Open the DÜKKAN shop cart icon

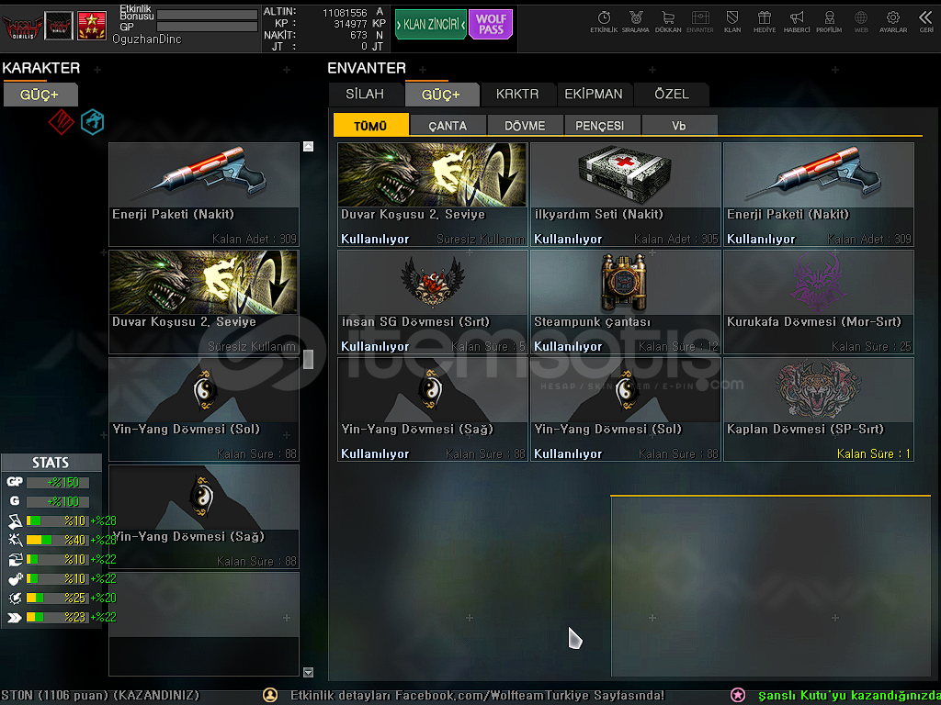coord(668,22)
